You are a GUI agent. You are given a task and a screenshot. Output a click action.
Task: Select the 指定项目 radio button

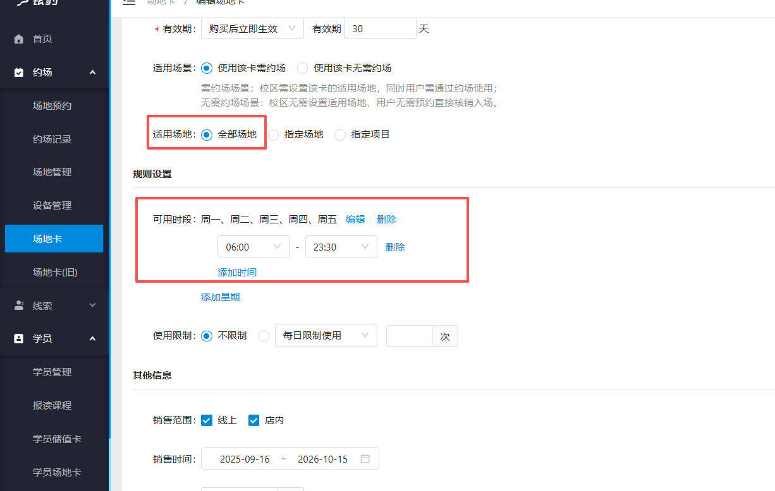[x=339, y=134]
